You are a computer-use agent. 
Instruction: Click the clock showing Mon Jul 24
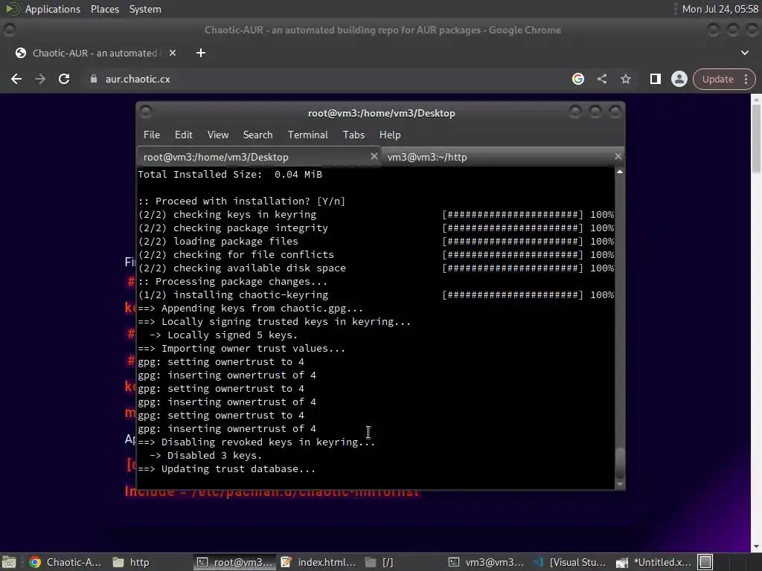tap(720, 9)
